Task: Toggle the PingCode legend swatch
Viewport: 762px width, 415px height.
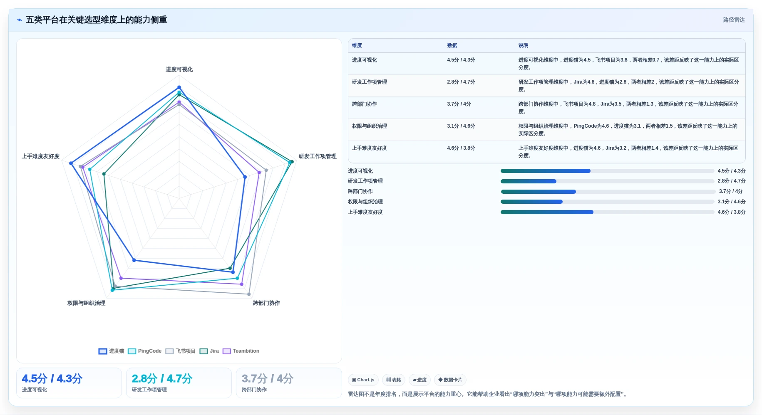Action: 132,351
